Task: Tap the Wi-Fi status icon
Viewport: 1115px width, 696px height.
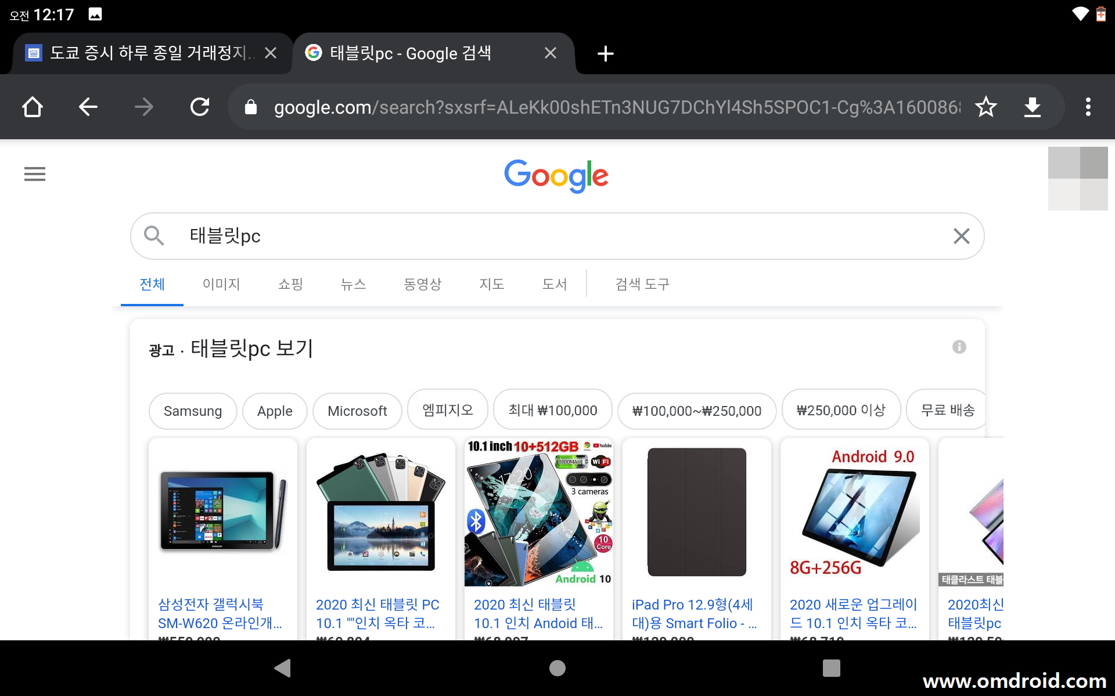Action: [1080, 14]
